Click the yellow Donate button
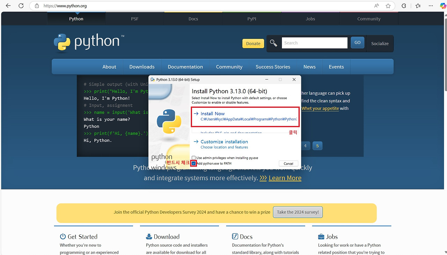The height and width of the screenshot is (255, 447). pos(253,44)
